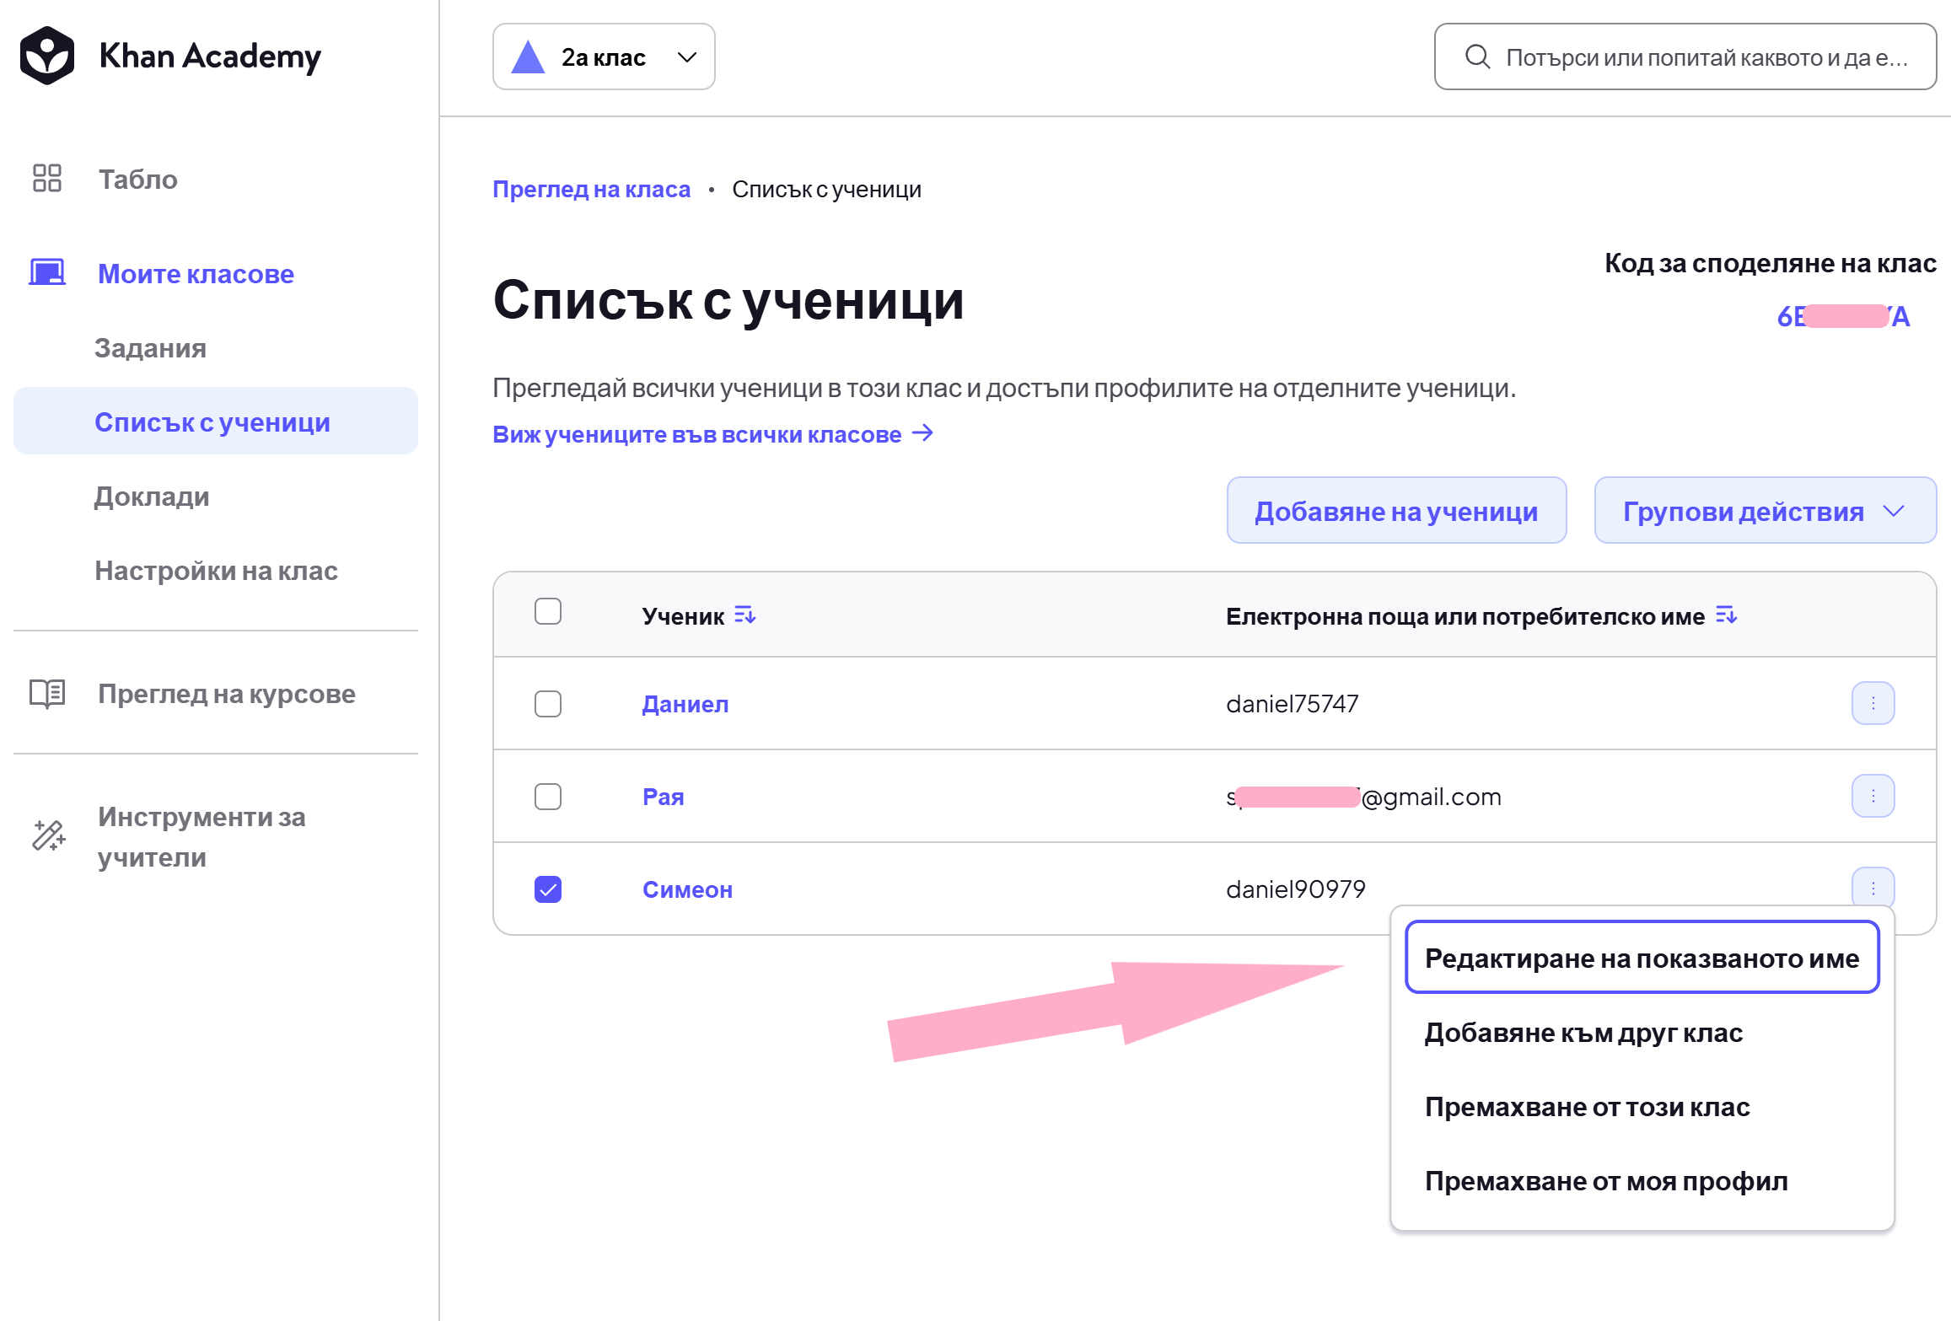
Task: Open the Табло dashboard icon
Action: point(47,178)
